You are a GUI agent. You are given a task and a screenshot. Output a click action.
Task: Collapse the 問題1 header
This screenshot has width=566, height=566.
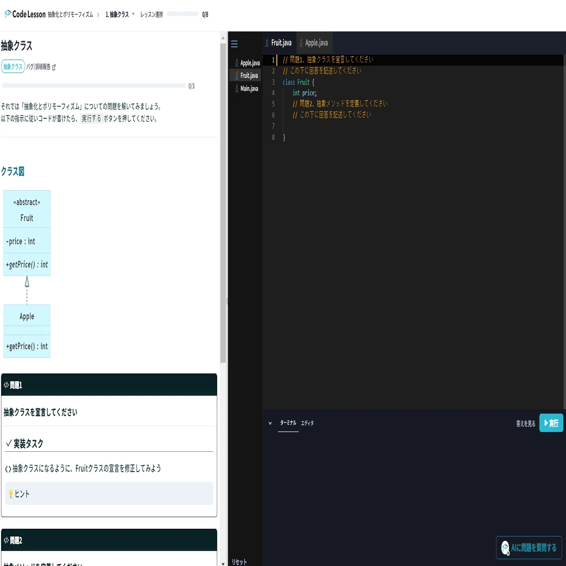point(109,385)
